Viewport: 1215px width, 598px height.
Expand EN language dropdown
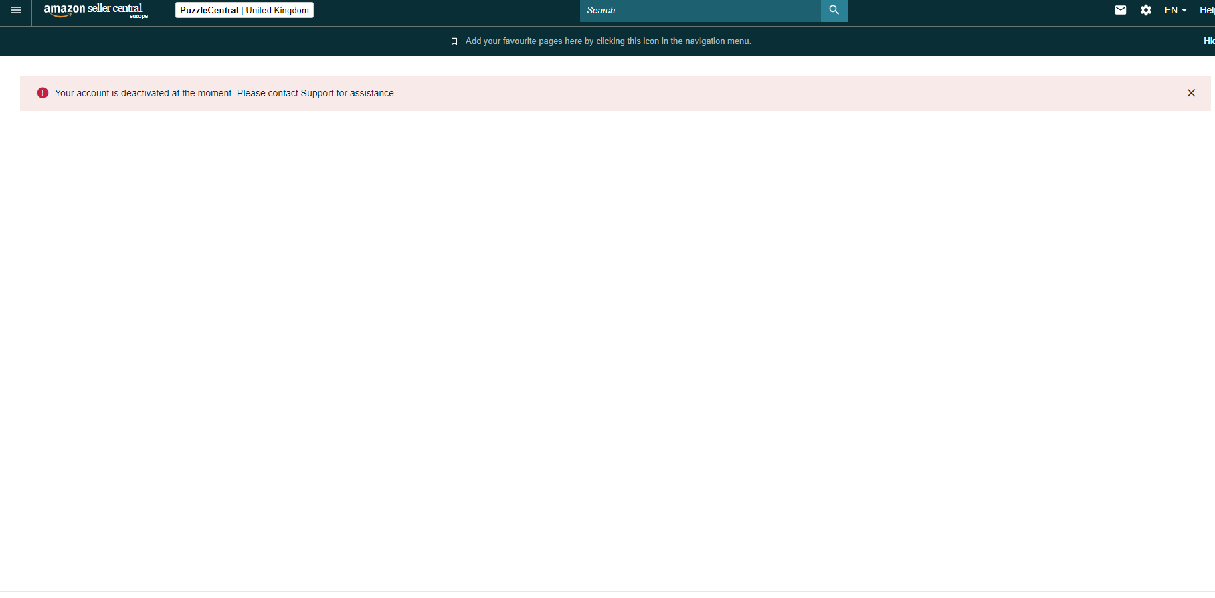(1176, 10)
